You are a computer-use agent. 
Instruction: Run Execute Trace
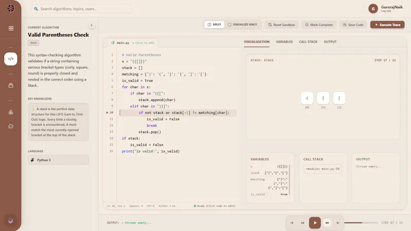[387, 25]
